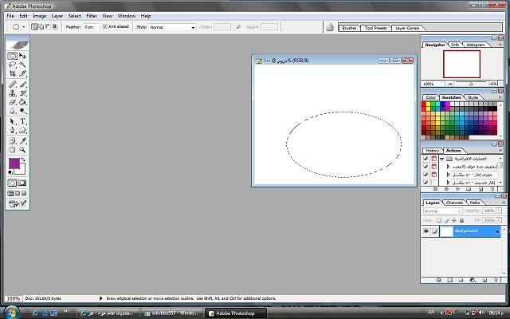Open the layer blend mode Normal dropdown
The width and height of the screenshot is (510, 319).
click(x=442, y=211)
